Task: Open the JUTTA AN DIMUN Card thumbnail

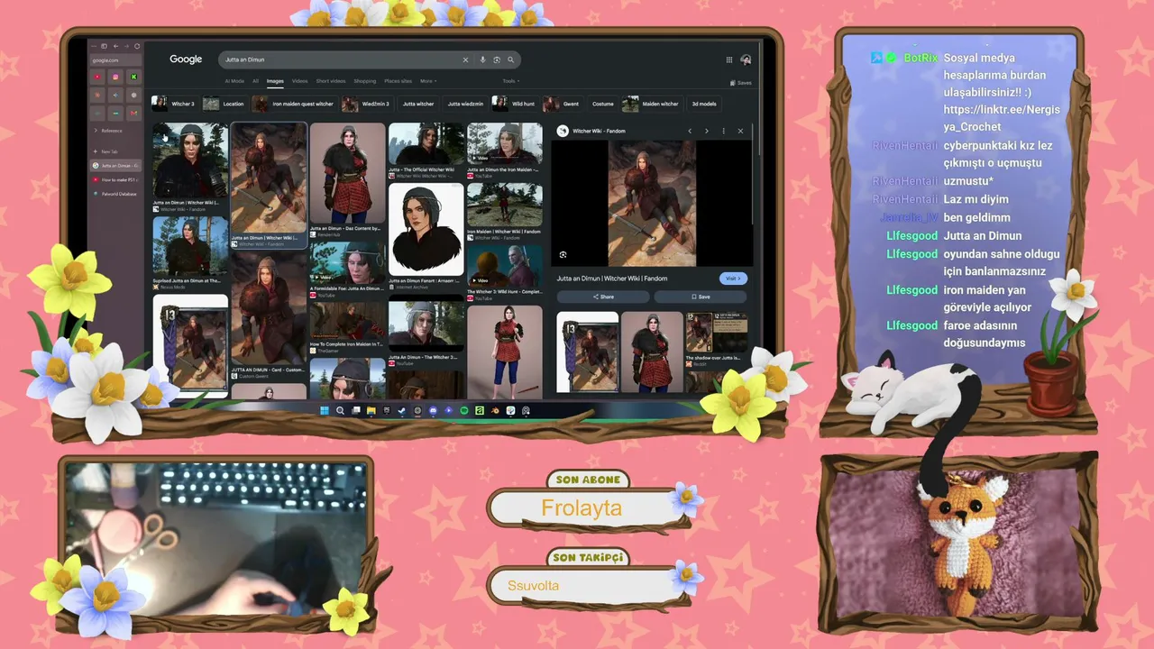Action: (269, 309)
